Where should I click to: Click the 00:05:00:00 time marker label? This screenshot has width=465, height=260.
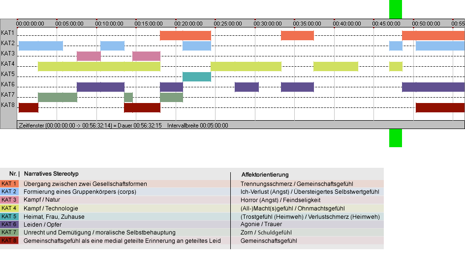(69, 24)
